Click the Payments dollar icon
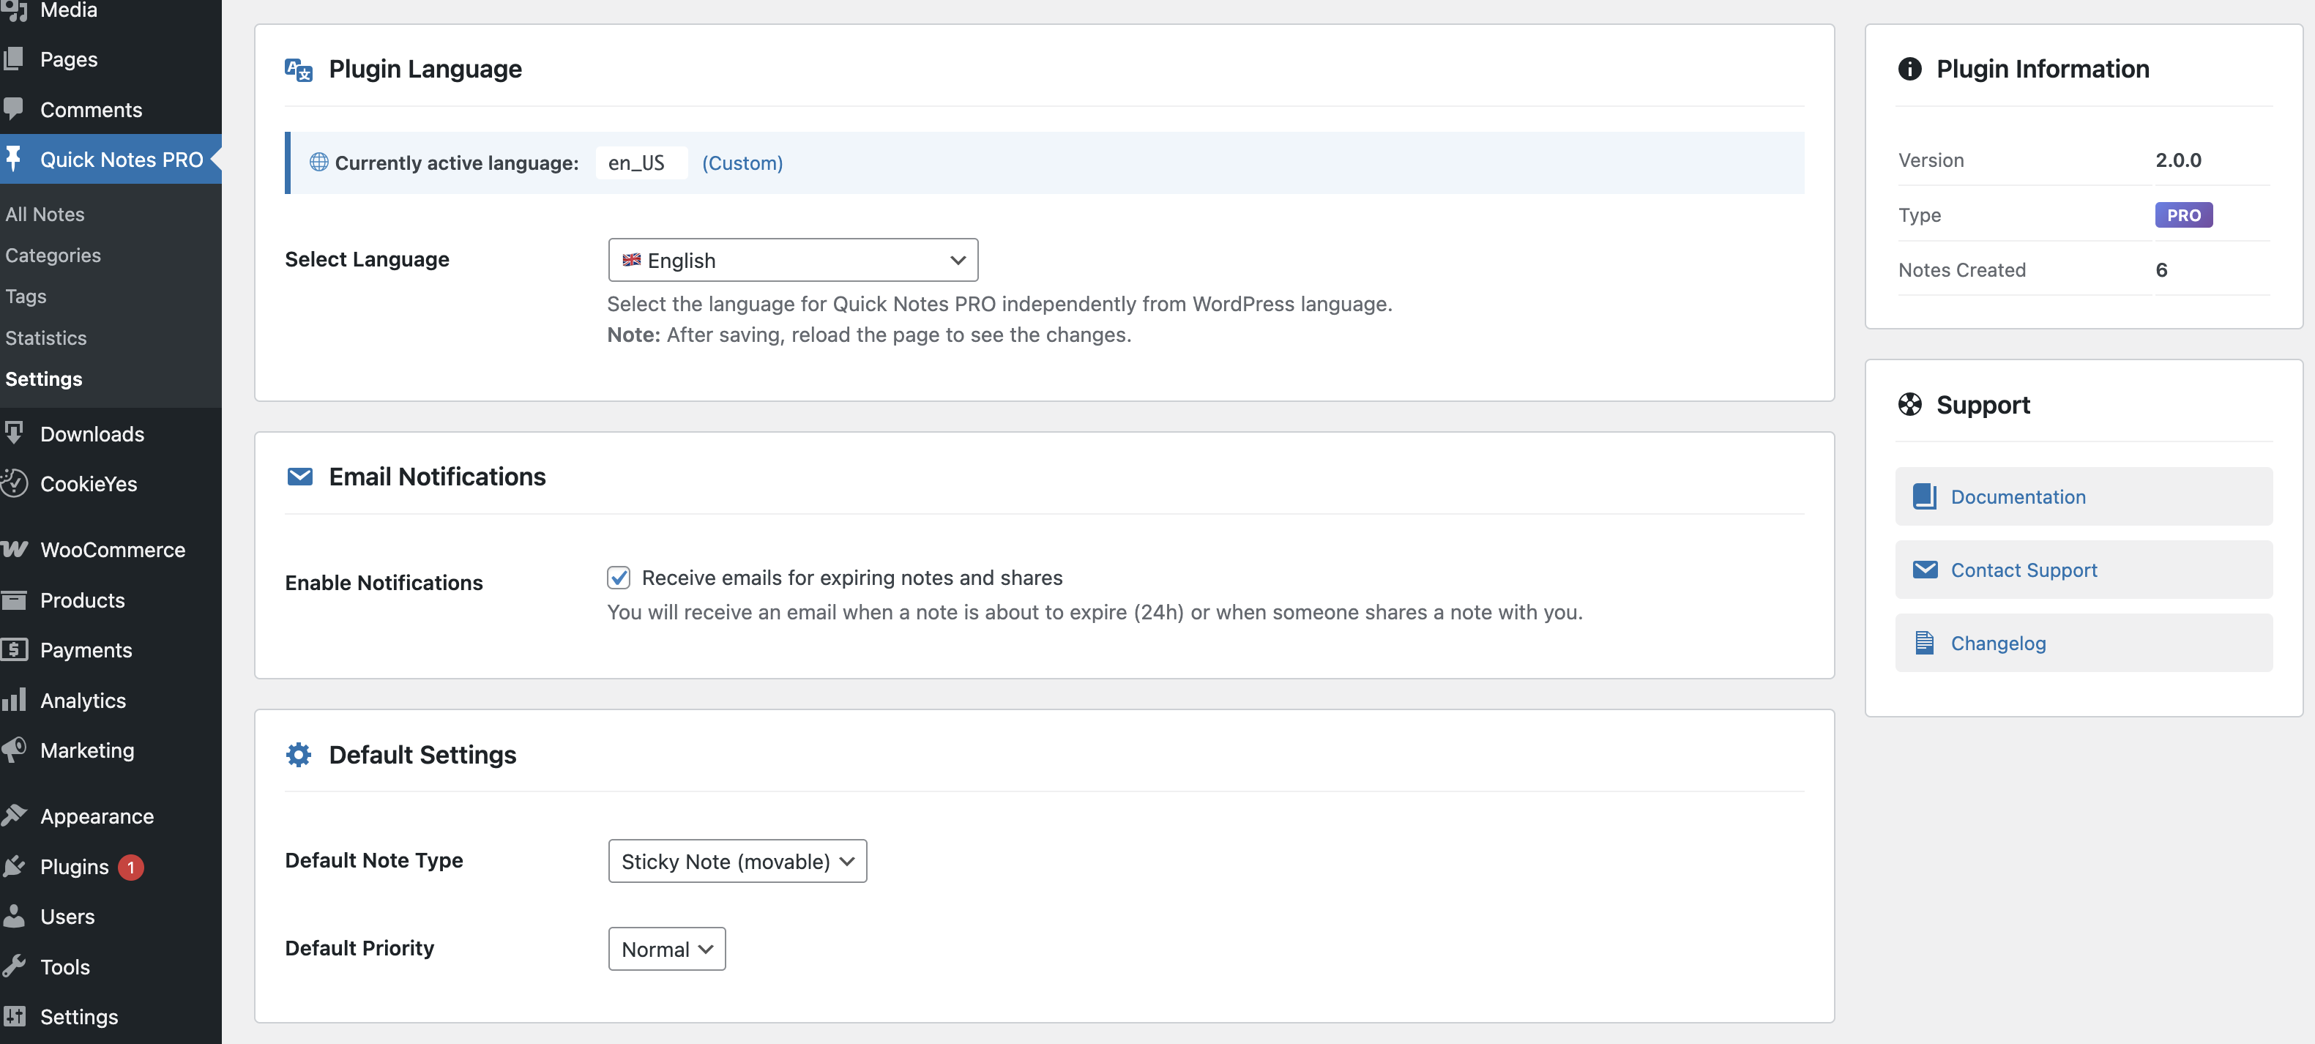 pos(13,649)
